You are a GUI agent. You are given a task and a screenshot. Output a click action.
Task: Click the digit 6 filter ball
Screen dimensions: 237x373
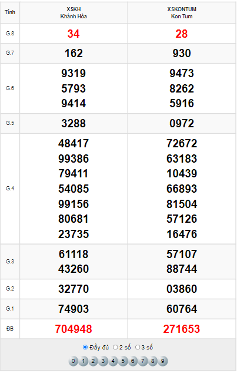coord(133,361)
